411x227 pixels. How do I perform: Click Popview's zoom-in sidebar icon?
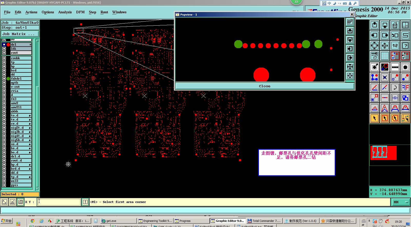pyautogui.click(x=350, y=67)
